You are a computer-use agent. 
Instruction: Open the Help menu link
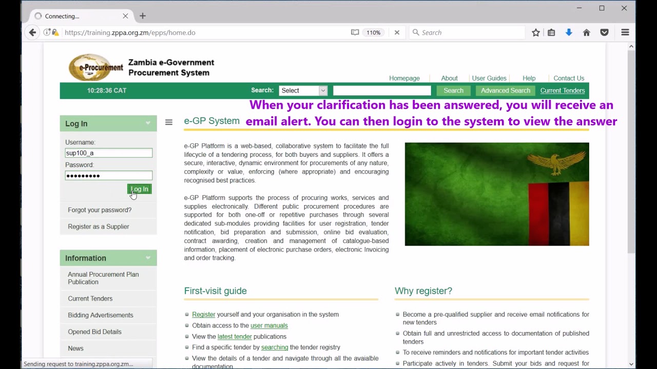pos(529,78)
